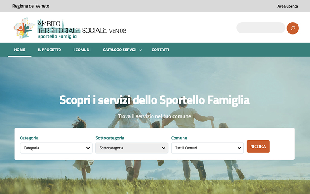Click the orange magnifier search icon
The height and width of the screenshot is (194, 310).
pyautogui.click(x=293, y=28)
